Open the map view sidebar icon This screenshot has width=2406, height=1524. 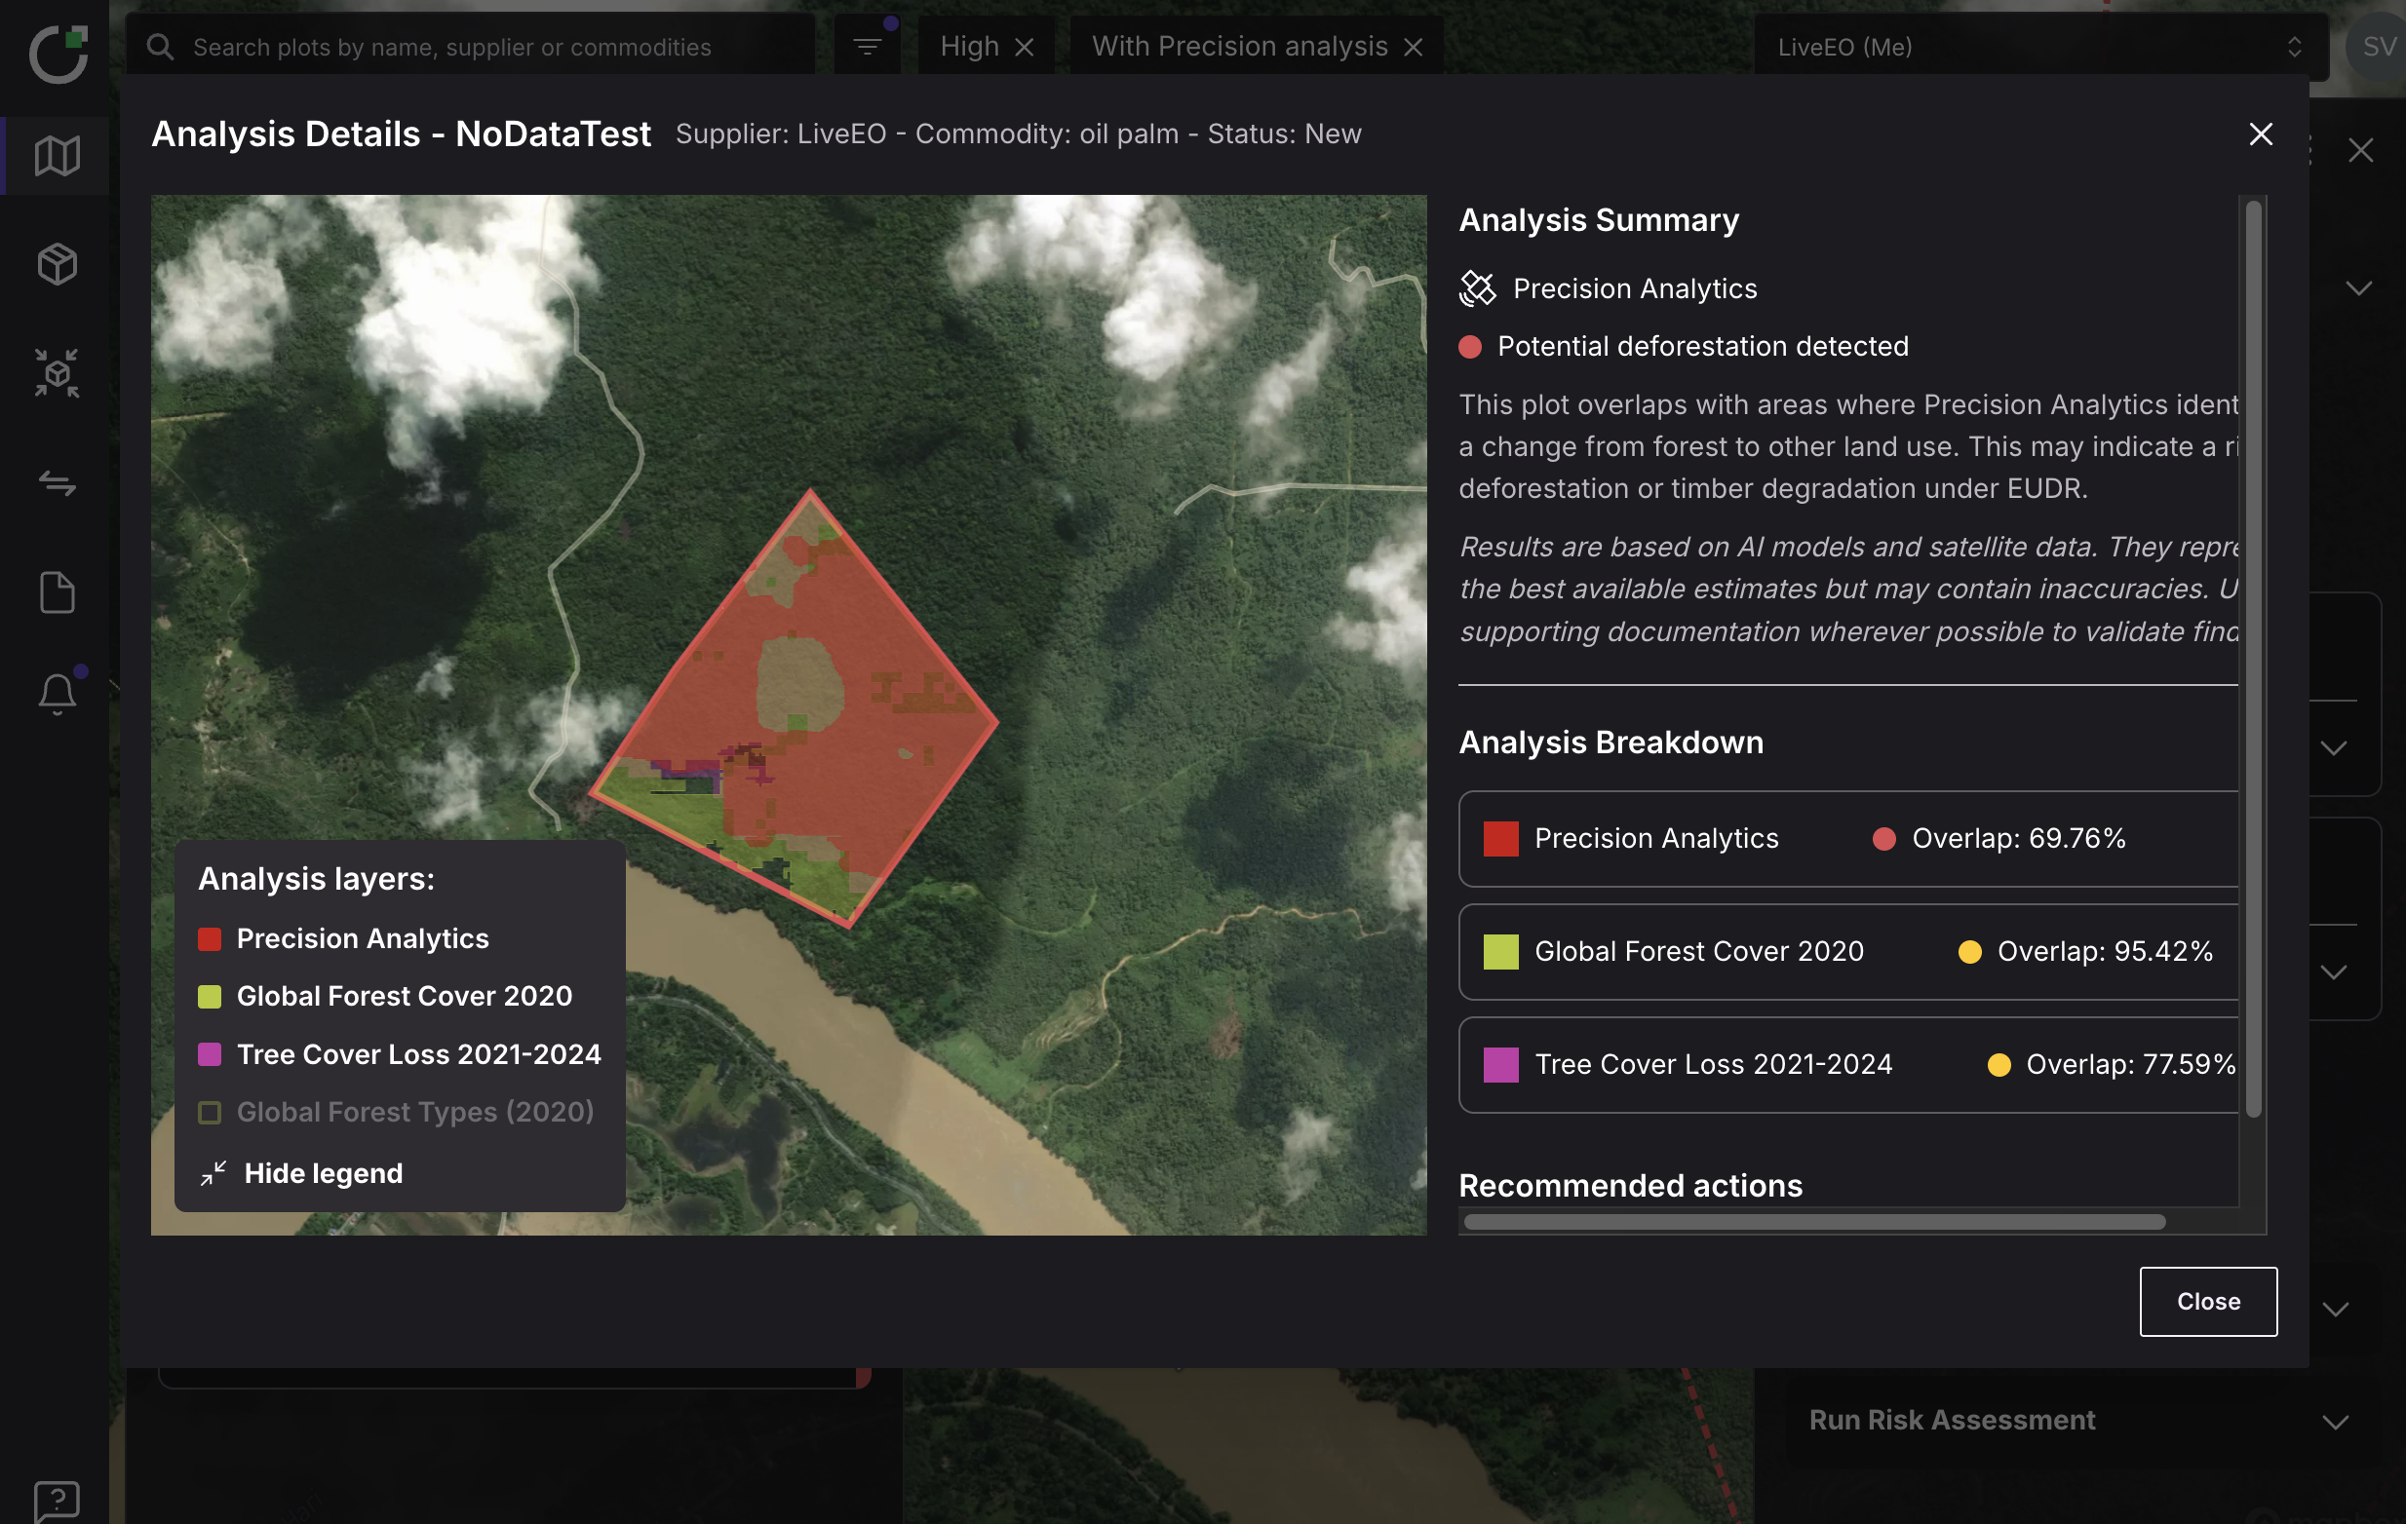(57, 156)
